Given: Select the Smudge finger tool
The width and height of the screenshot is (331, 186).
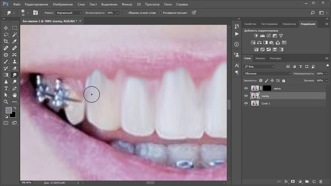Looking at the screenshot, I should [14, 75].
